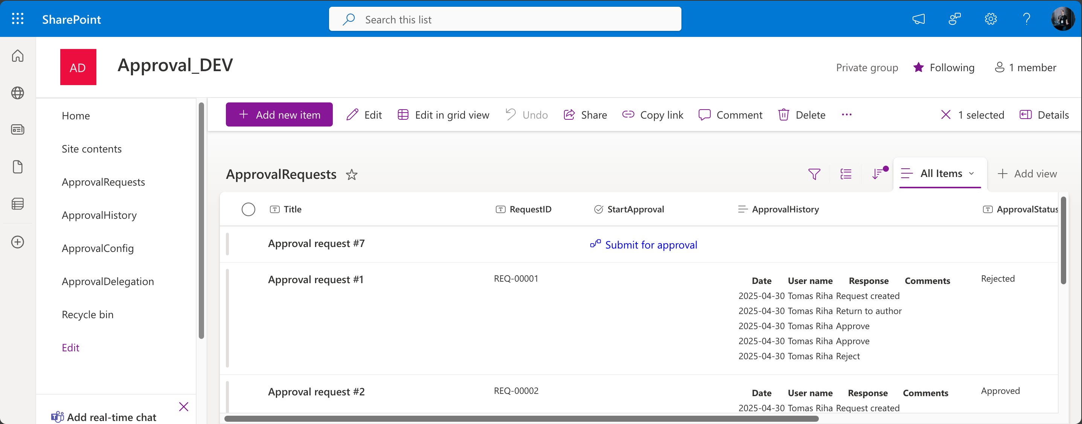
Task: Open the megaphone feedback icon
Action: (x=919, y=19)
